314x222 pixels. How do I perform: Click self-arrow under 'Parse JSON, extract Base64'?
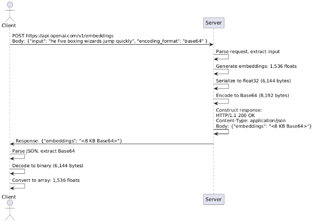17,157
